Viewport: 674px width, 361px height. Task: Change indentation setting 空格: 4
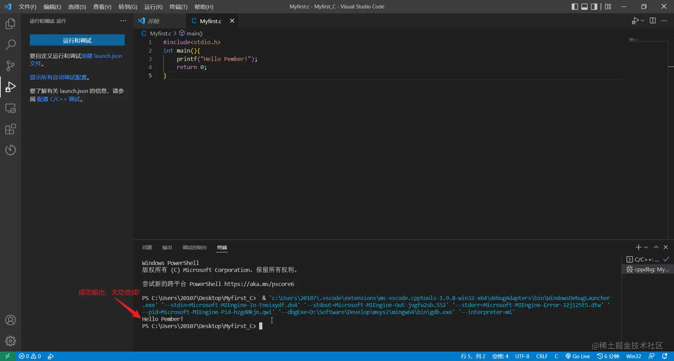tap(500, 356)
